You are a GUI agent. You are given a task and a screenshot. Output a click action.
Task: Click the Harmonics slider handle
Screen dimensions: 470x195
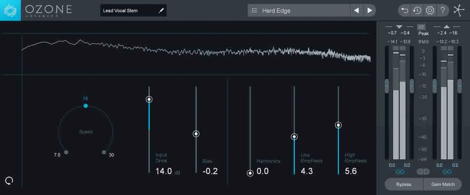(x=250, y=173)
